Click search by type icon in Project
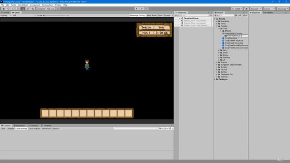 click(x=236, y=15)
